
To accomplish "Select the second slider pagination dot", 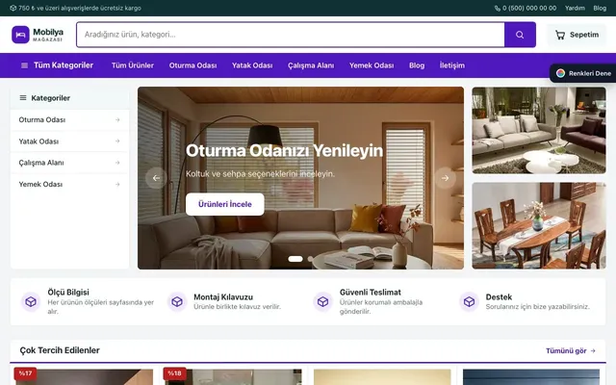I will (x=310, y=259).
